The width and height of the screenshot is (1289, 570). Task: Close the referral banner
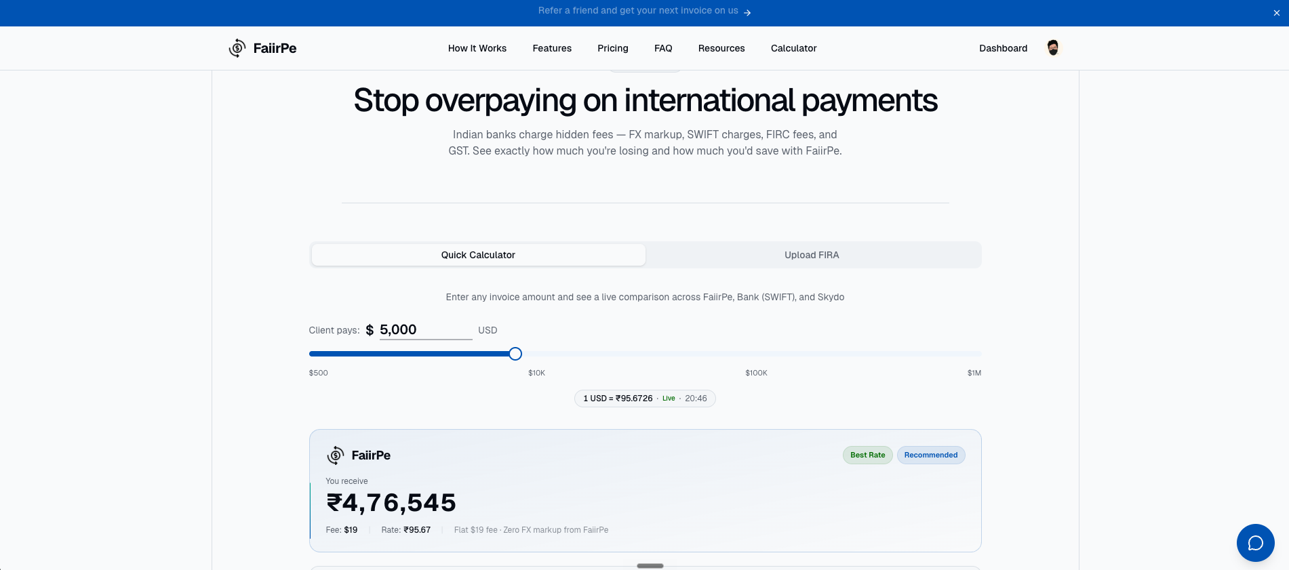(1277, 13)
